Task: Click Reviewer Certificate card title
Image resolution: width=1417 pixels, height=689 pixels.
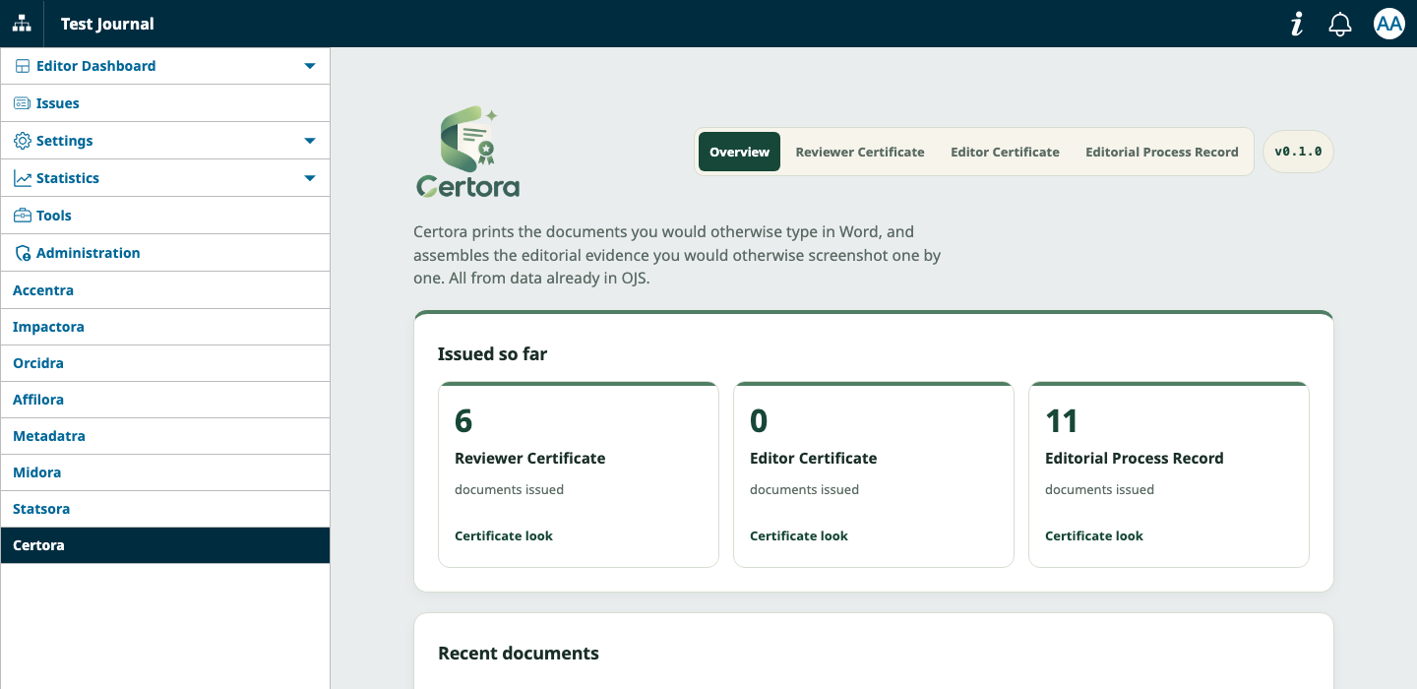Action: (530, 458)
